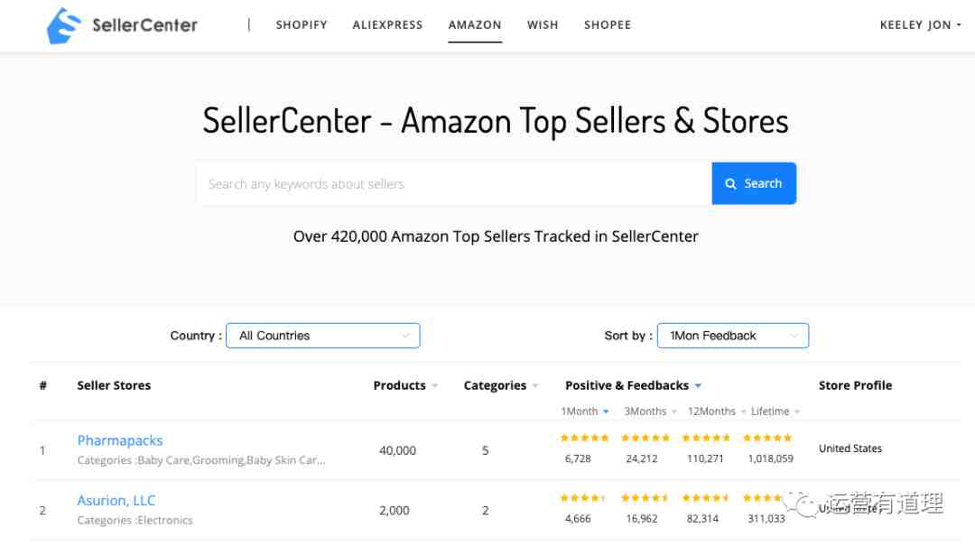Open the Pharmapacks store link

pyautogui.click(x=120, y=440)
